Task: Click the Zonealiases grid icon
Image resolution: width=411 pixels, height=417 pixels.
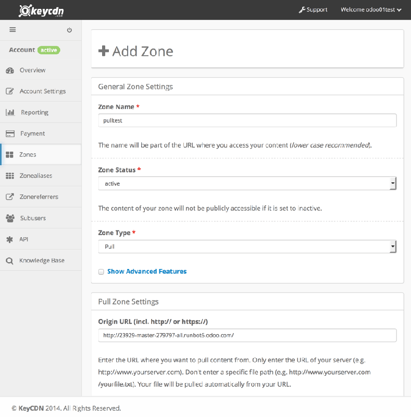Action: 9,176
